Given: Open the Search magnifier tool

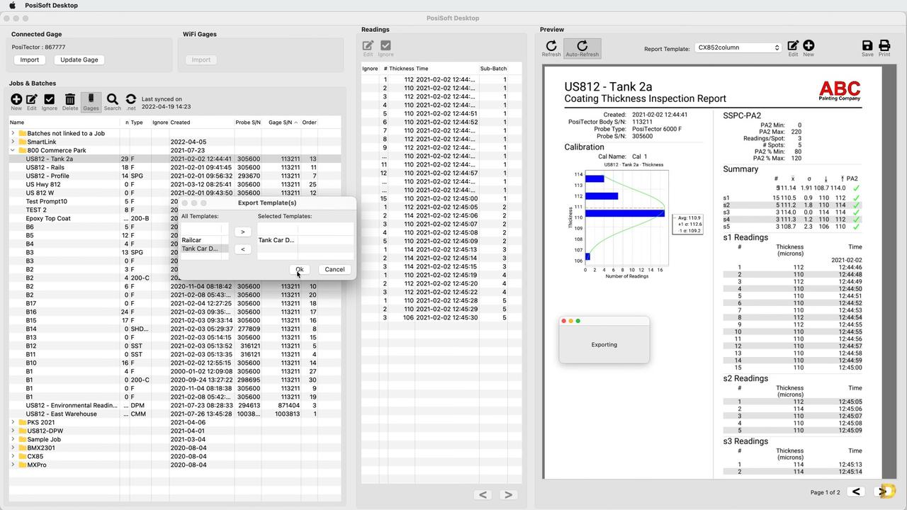Looking at the screenshot, I should coord(112,101).
